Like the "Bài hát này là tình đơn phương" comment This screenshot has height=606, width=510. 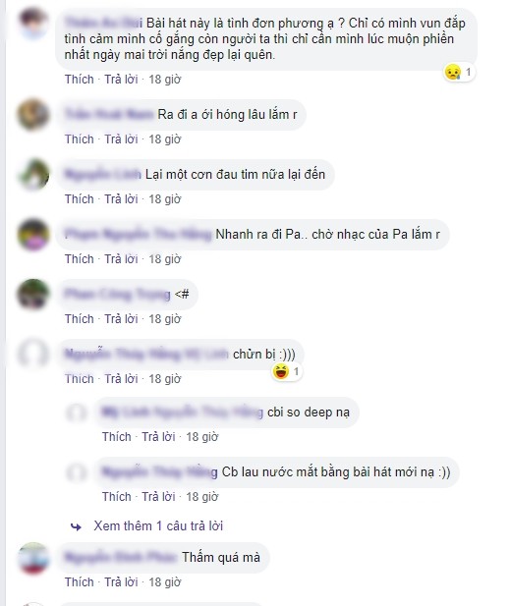coord(80,80)
